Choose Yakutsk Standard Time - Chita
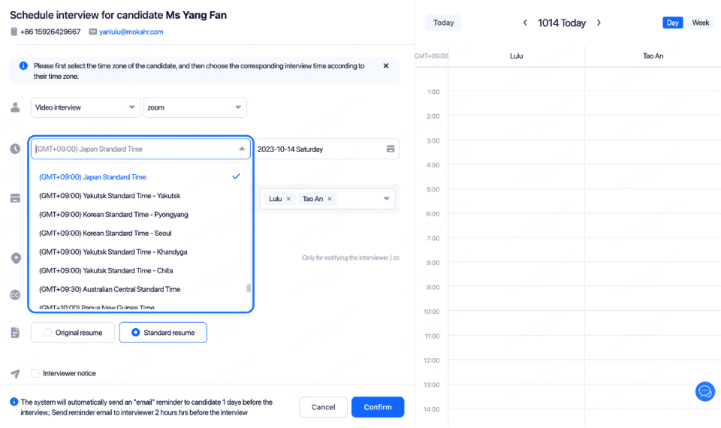The width and height of the screenshot is (721, 428). [x=140, y=271]
